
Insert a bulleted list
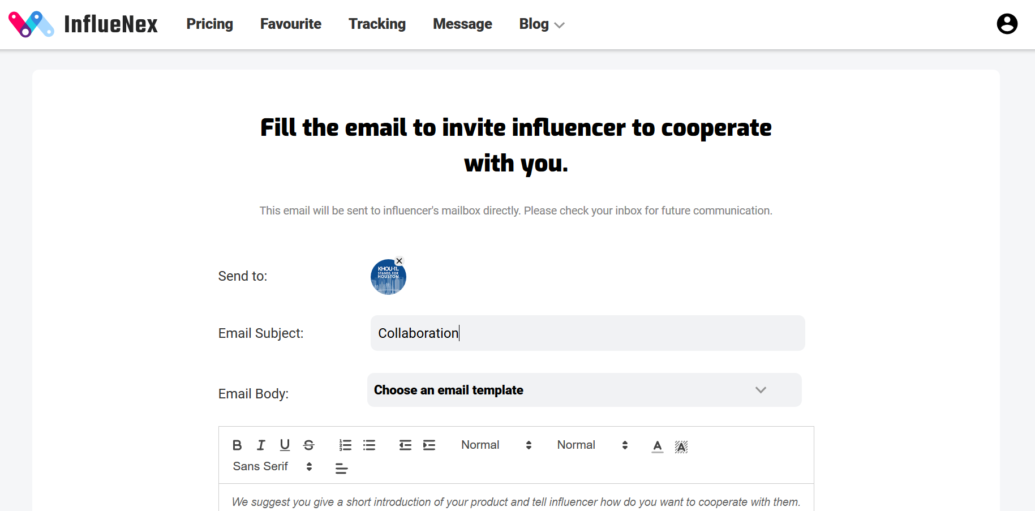coord(369,445)
